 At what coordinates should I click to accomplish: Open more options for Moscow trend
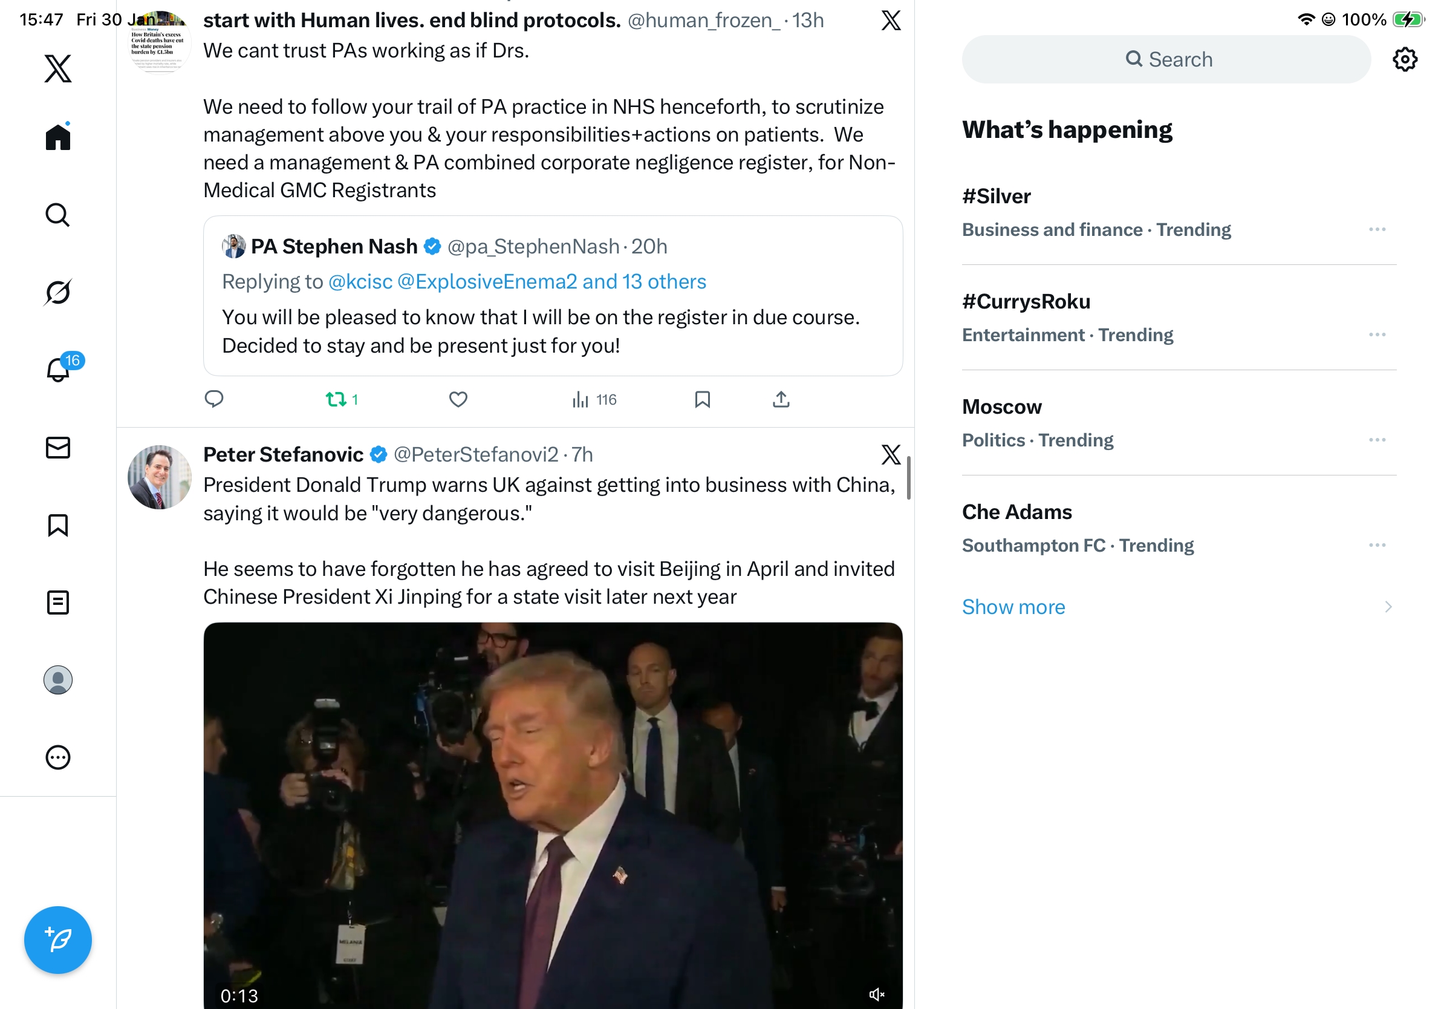click(x=1377, y=440)
